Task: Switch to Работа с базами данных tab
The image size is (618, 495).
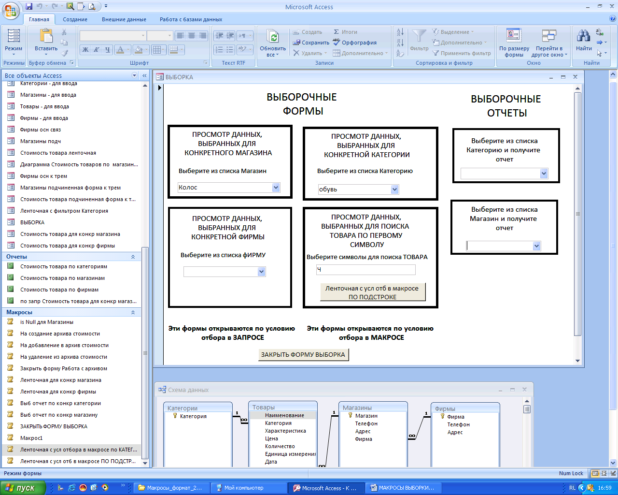Action: click(x=191, y=19)
